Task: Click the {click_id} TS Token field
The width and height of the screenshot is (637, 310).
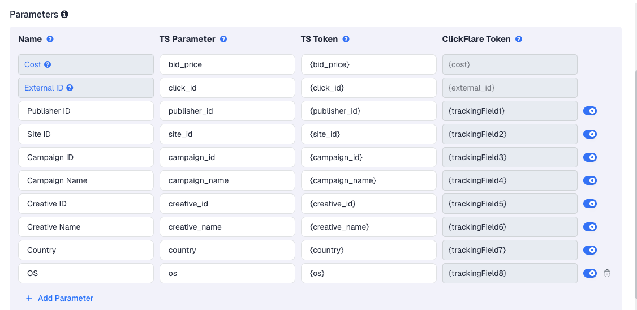Action: 369,88
